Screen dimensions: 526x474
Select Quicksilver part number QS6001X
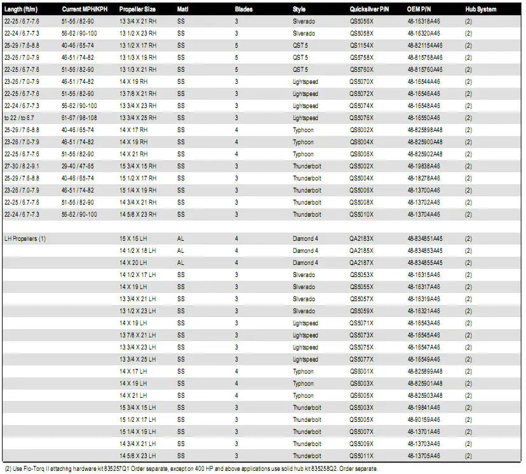coord(361,372)
